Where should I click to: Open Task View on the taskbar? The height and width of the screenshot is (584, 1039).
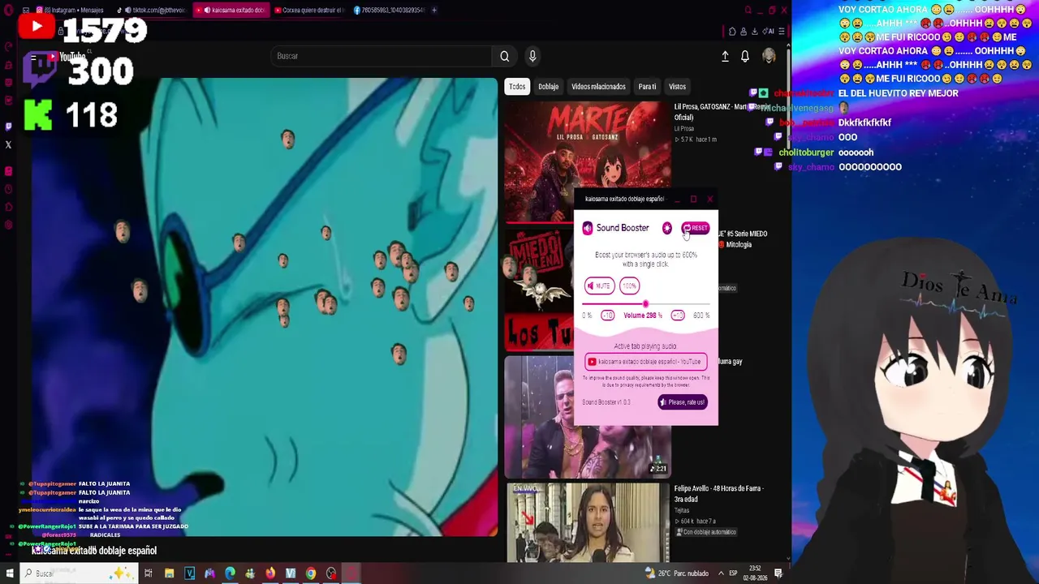pos(148,573)
